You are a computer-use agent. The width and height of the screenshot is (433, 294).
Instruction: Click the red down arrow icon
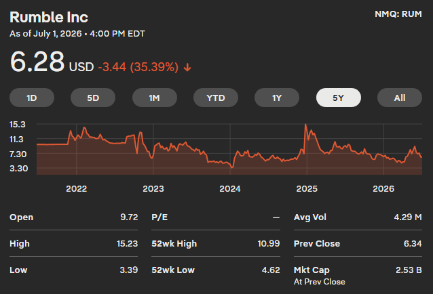pos(187,67)
